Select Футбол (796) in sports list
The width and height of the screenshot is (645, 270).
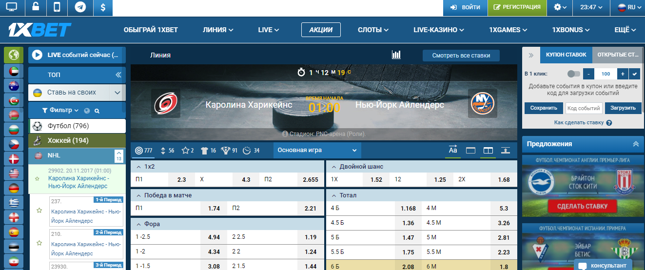(x=77, y=126)
